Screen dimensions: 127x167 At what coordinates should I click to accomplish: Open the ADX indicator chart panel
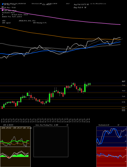pos(15,137)
